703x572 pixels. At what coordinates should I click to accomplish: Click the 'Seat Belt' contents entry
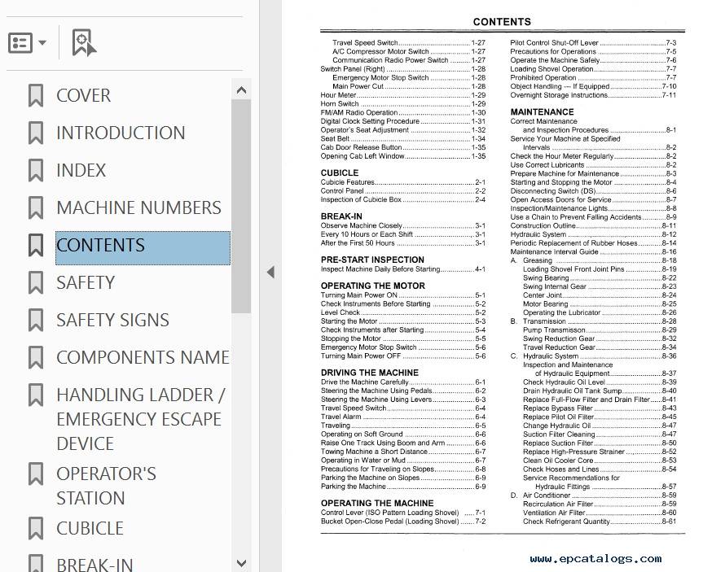coord(403,138)
